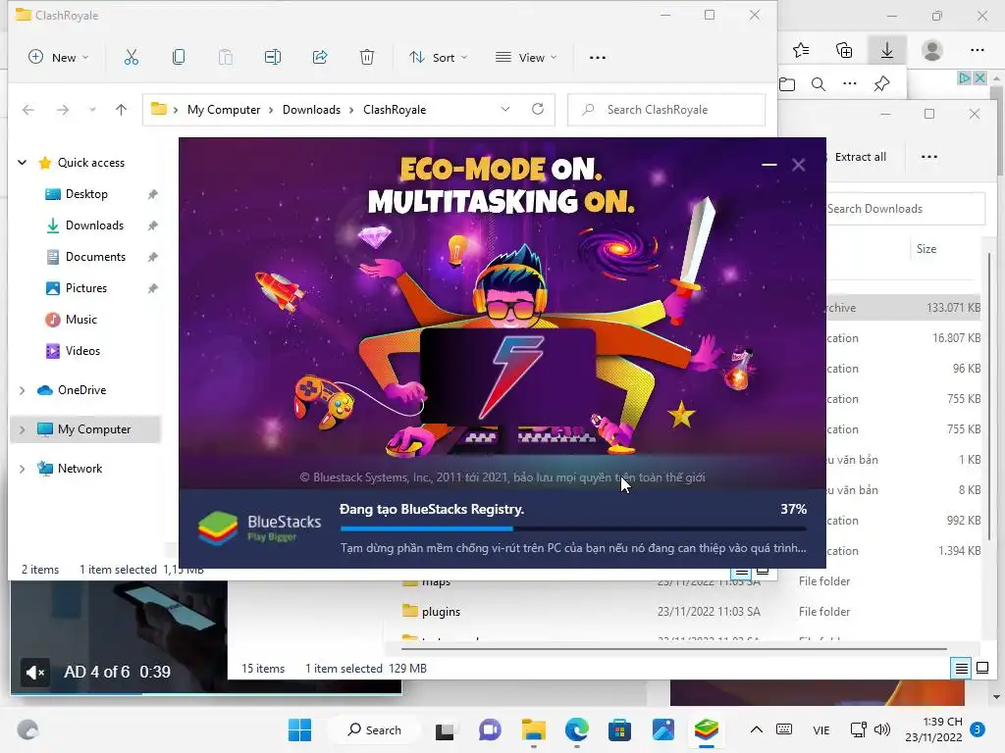Click the Share icon in ClashRoyale toolbar
The width and height of the screenshot is (1005, 753).
tap(320, 58)
